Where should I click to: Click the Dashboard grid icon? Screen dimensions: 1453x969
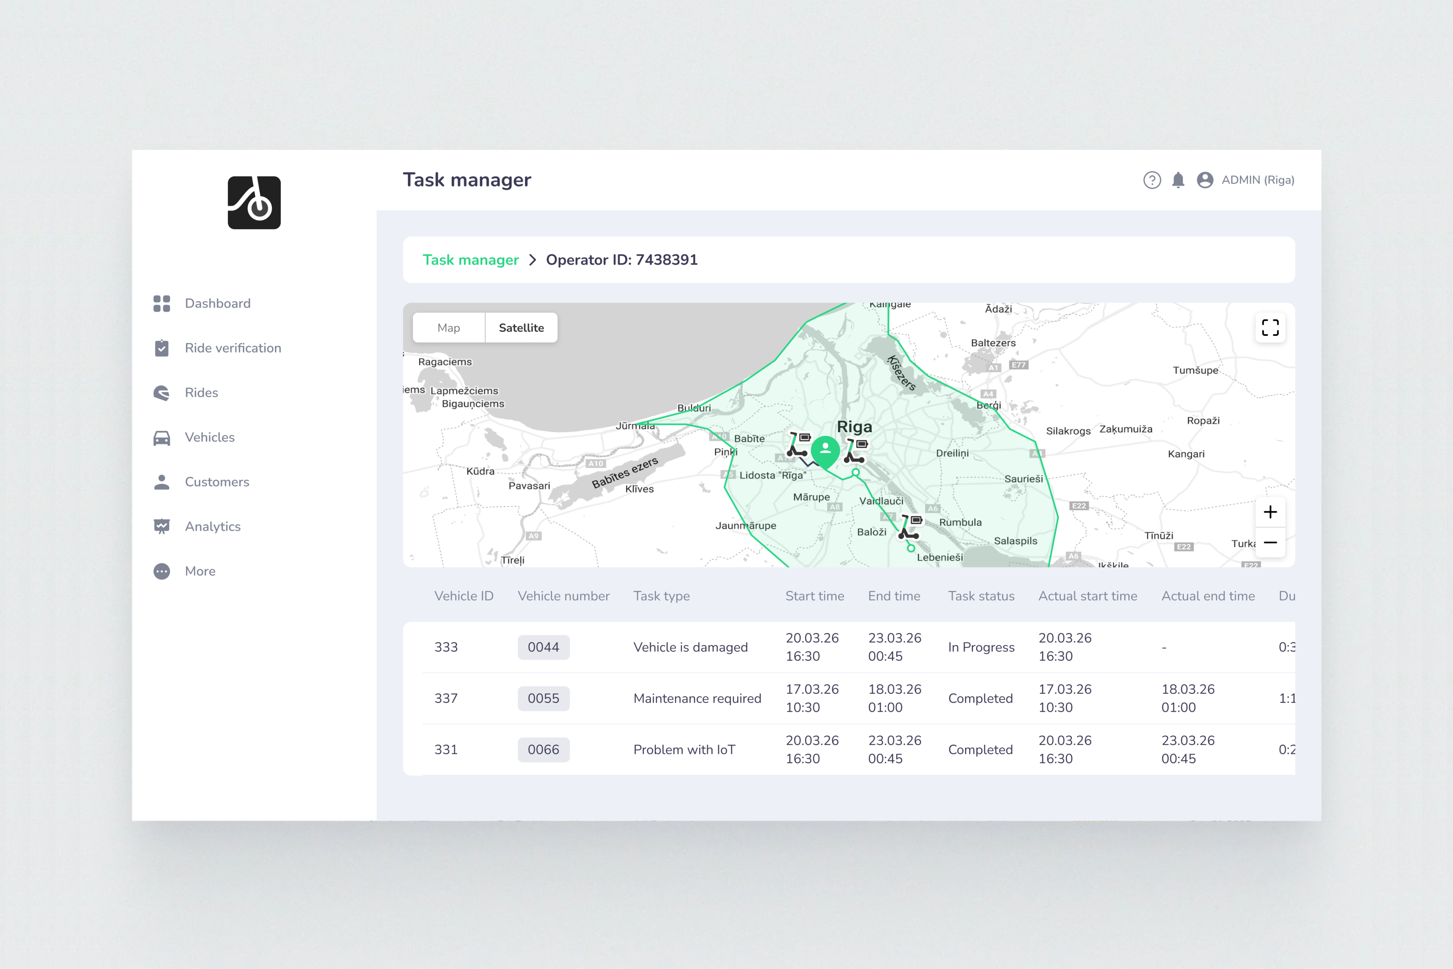click(162, 303)
